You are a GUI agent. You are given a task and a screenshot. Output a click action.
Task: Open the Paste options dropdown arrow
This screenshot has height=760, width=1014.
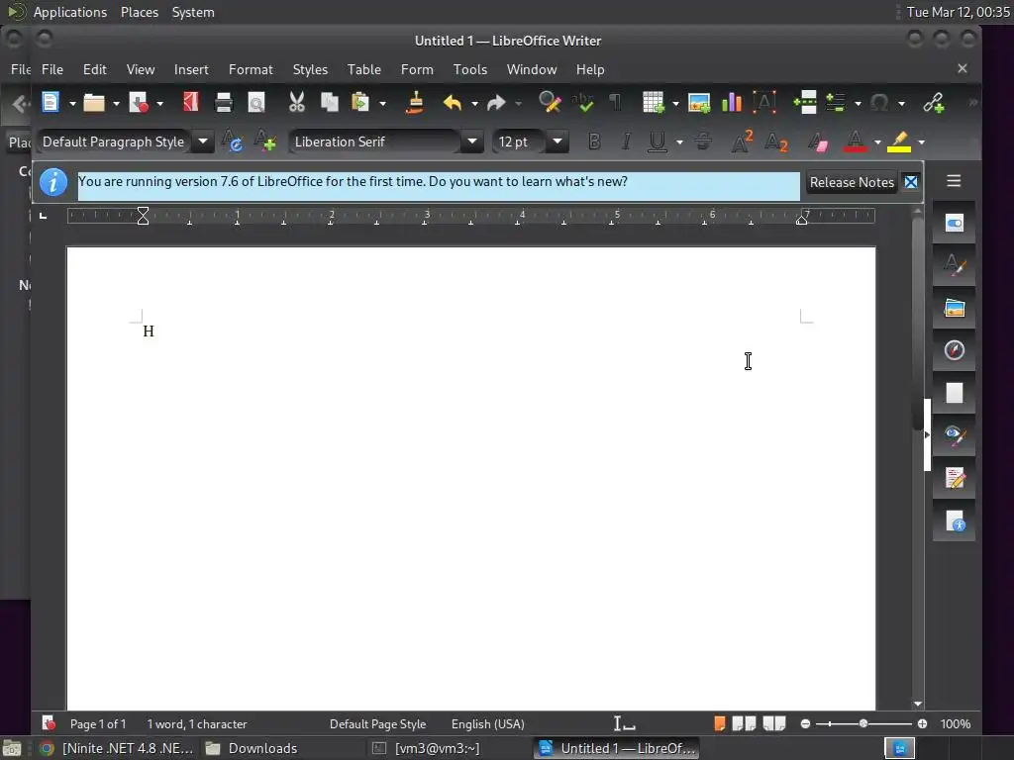pyautogui.click(x=383, y=103)
